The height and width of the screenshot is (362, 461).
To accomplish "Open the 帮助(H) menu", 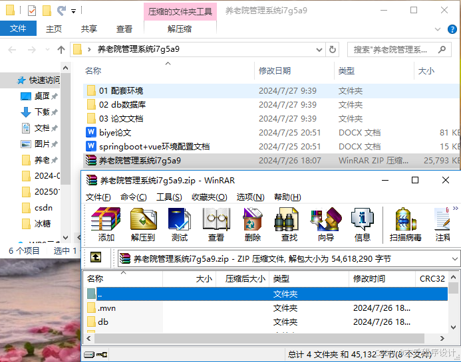I will 287,197.
